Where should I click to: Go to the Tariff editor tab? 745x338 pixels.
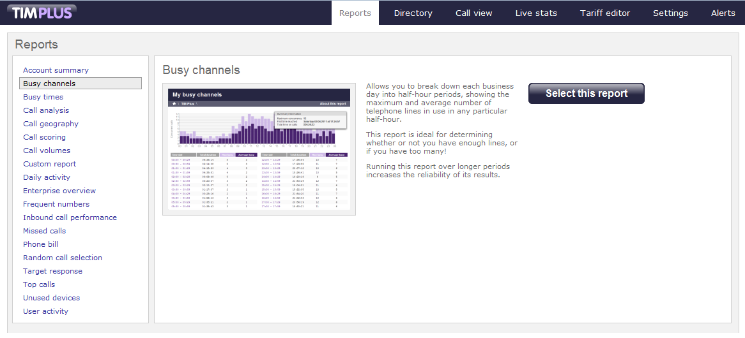tap(604, 13)
